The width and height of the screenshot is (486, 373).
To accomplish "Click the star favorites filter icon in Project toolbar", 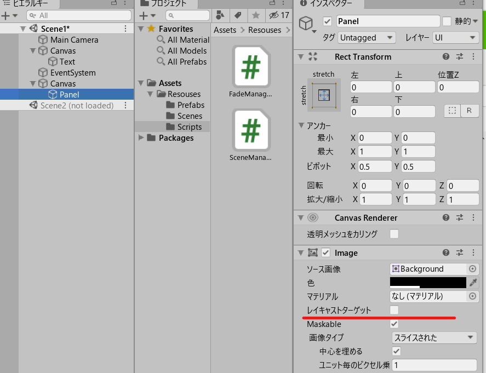I will tap(256, 15).
